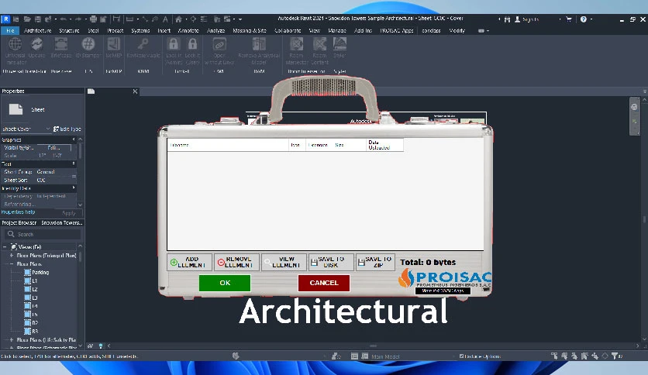648x375 pixels.
Task: Click the SAVE TO DISK button
Action: [331, 262]
